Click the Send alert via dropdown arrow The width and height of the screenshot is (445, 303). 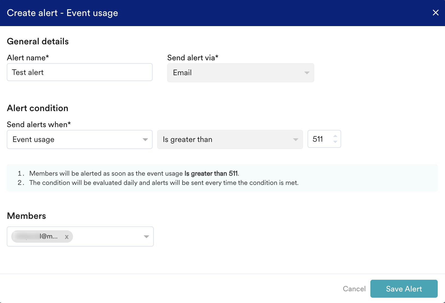click(x=307, y=73)
